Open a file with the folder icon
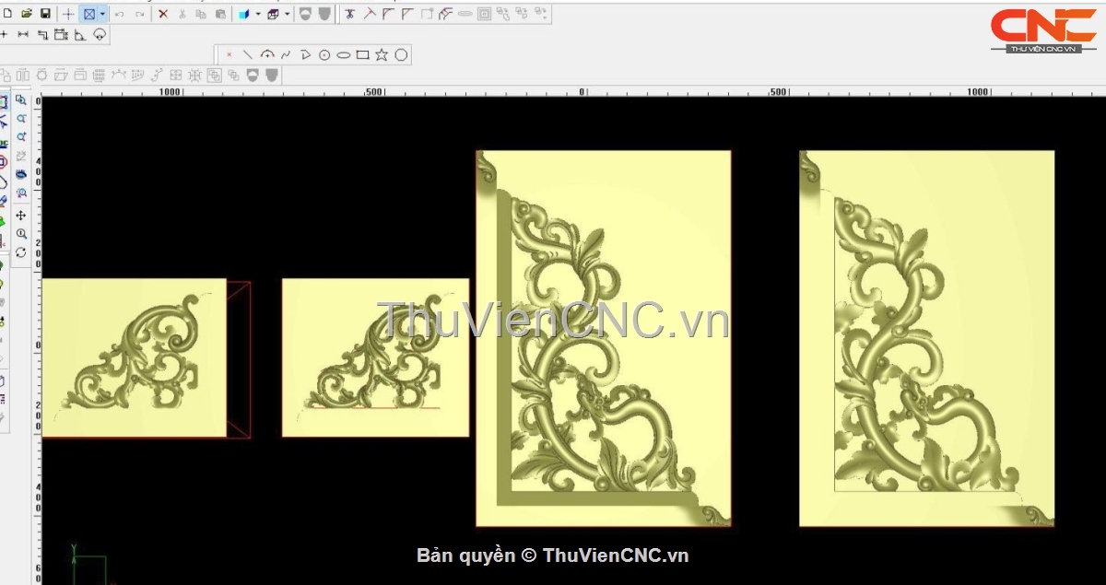 pyautogui.click(x=27, y=14)
